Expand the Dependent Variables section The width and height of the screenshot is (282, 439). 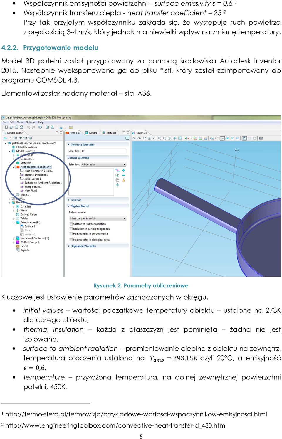(68, 246)
